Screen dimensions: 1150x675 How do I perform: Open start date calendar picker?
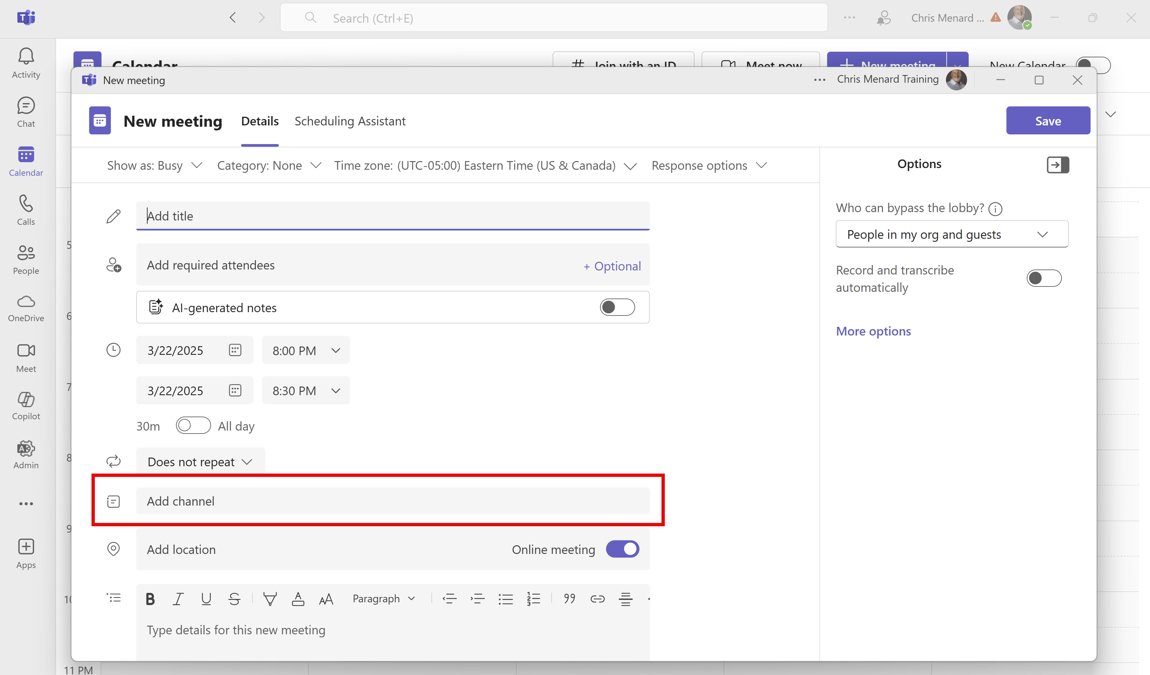tap(235, 350)
